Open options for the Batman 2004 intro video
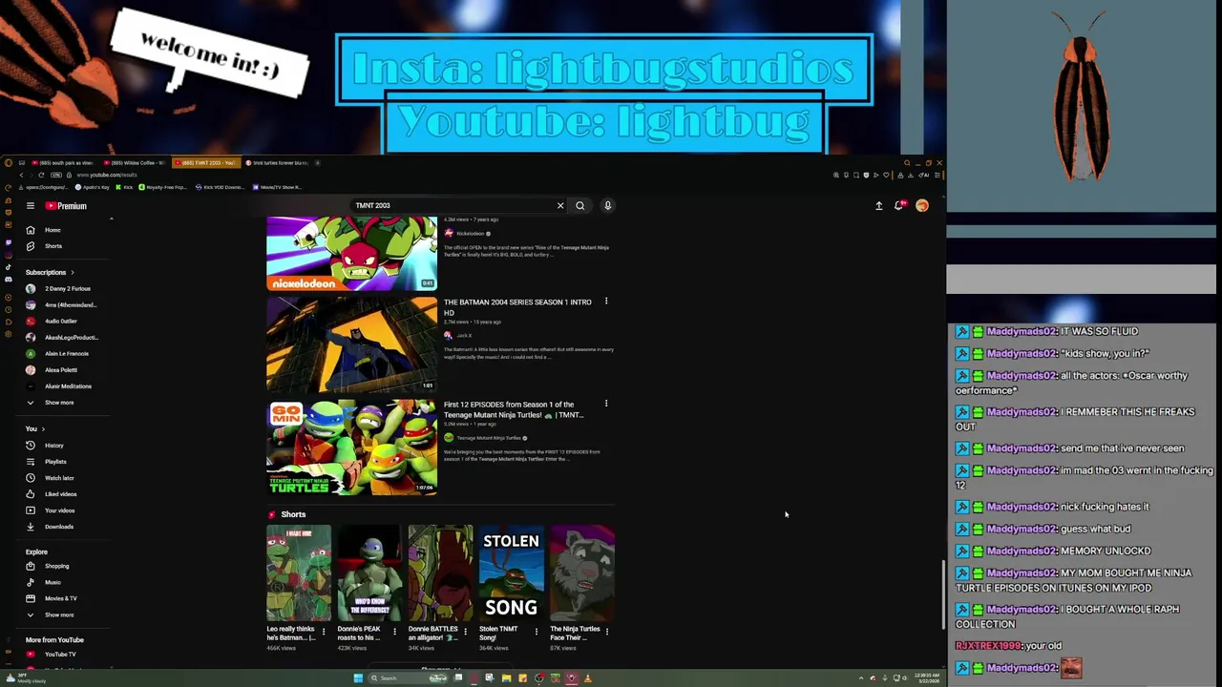This screenshot has height=687, width=1222. 605,302
